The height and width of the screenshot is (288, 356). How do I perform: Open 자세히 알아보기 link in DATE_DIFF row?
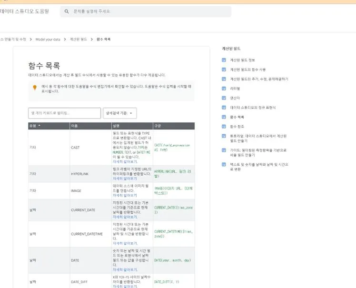pyautogui.click(x=125, y=287)
